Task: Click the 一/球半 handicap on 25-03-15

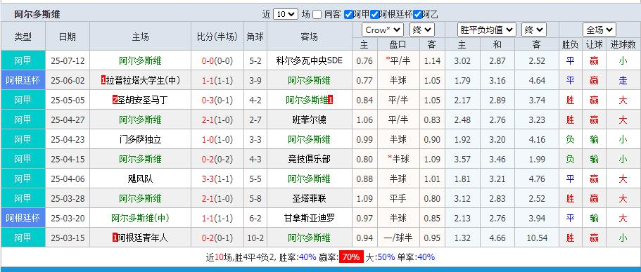Action: click(x=398, y=238)
